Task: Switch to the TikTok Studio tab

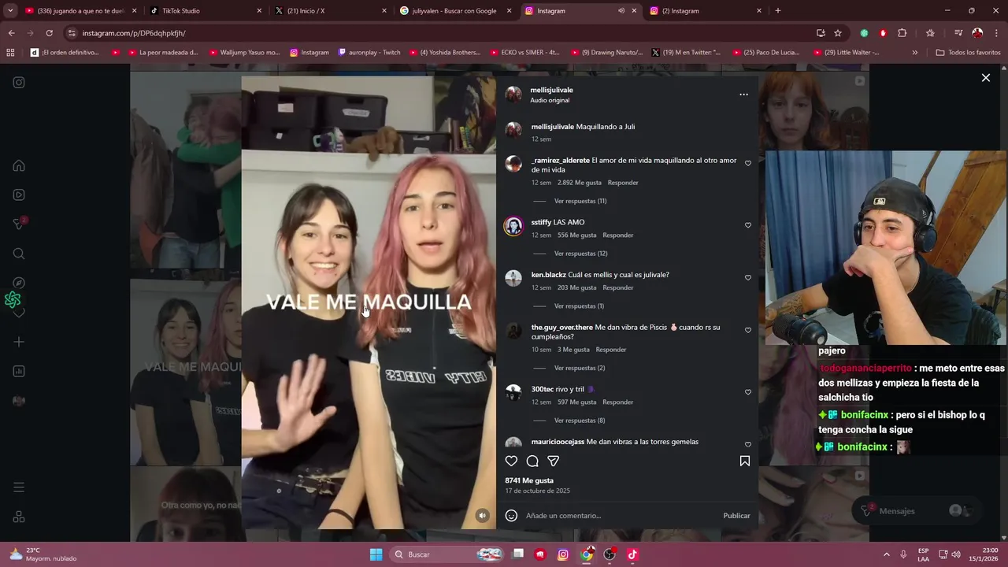Action: coord(205,11)
